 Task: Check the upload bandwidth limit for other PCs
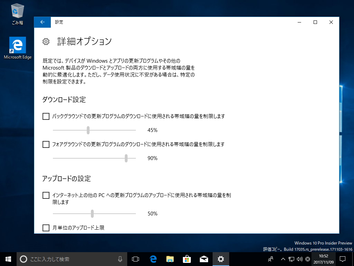tap(46, 195)
